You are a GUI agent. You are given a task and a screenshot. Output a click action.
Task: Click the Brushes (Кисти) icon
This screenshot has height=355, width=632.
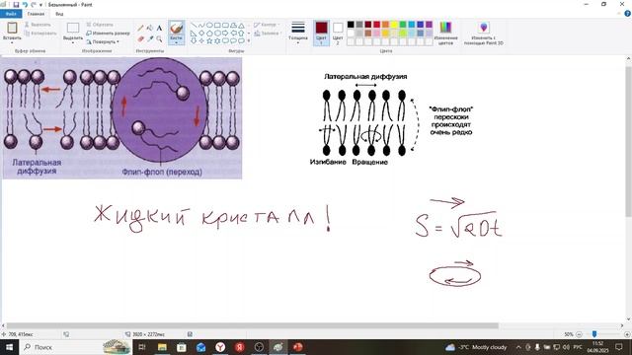coord(176,29)
